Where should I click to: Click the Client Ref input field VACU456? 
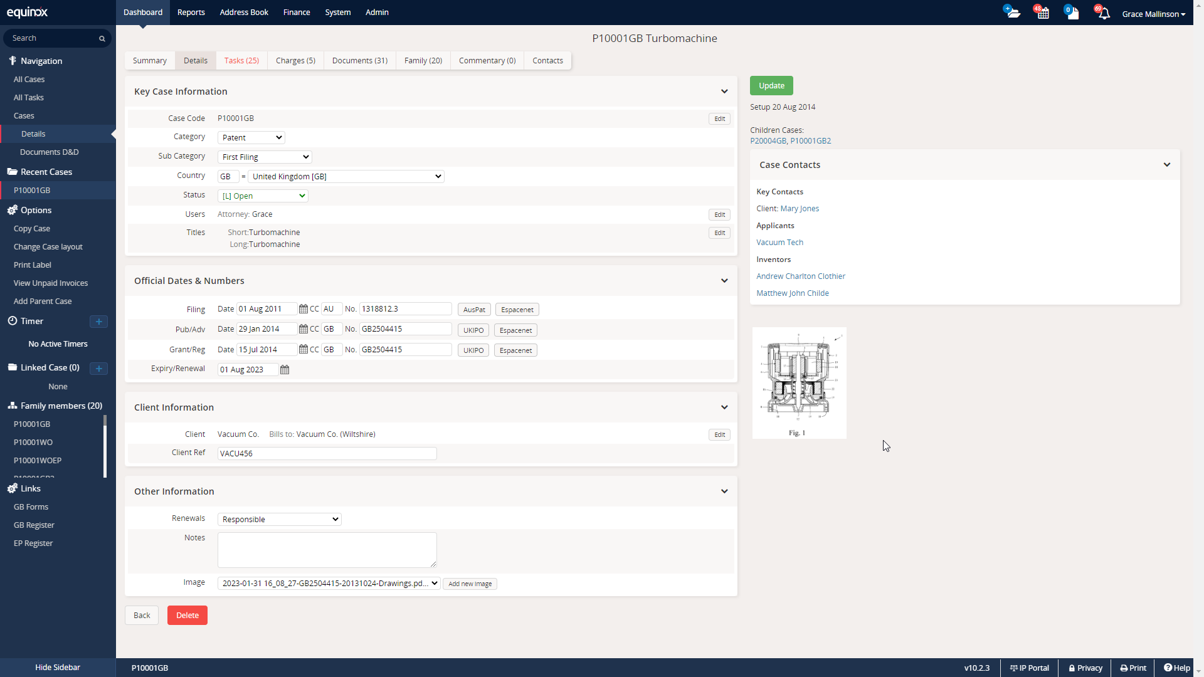pos(326,453)
